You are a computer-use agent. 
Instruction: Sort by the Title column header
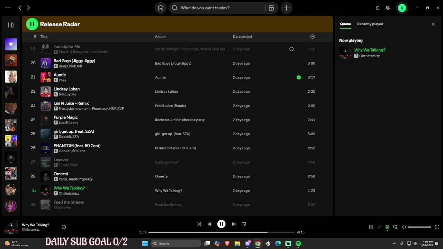coord(44,36)
